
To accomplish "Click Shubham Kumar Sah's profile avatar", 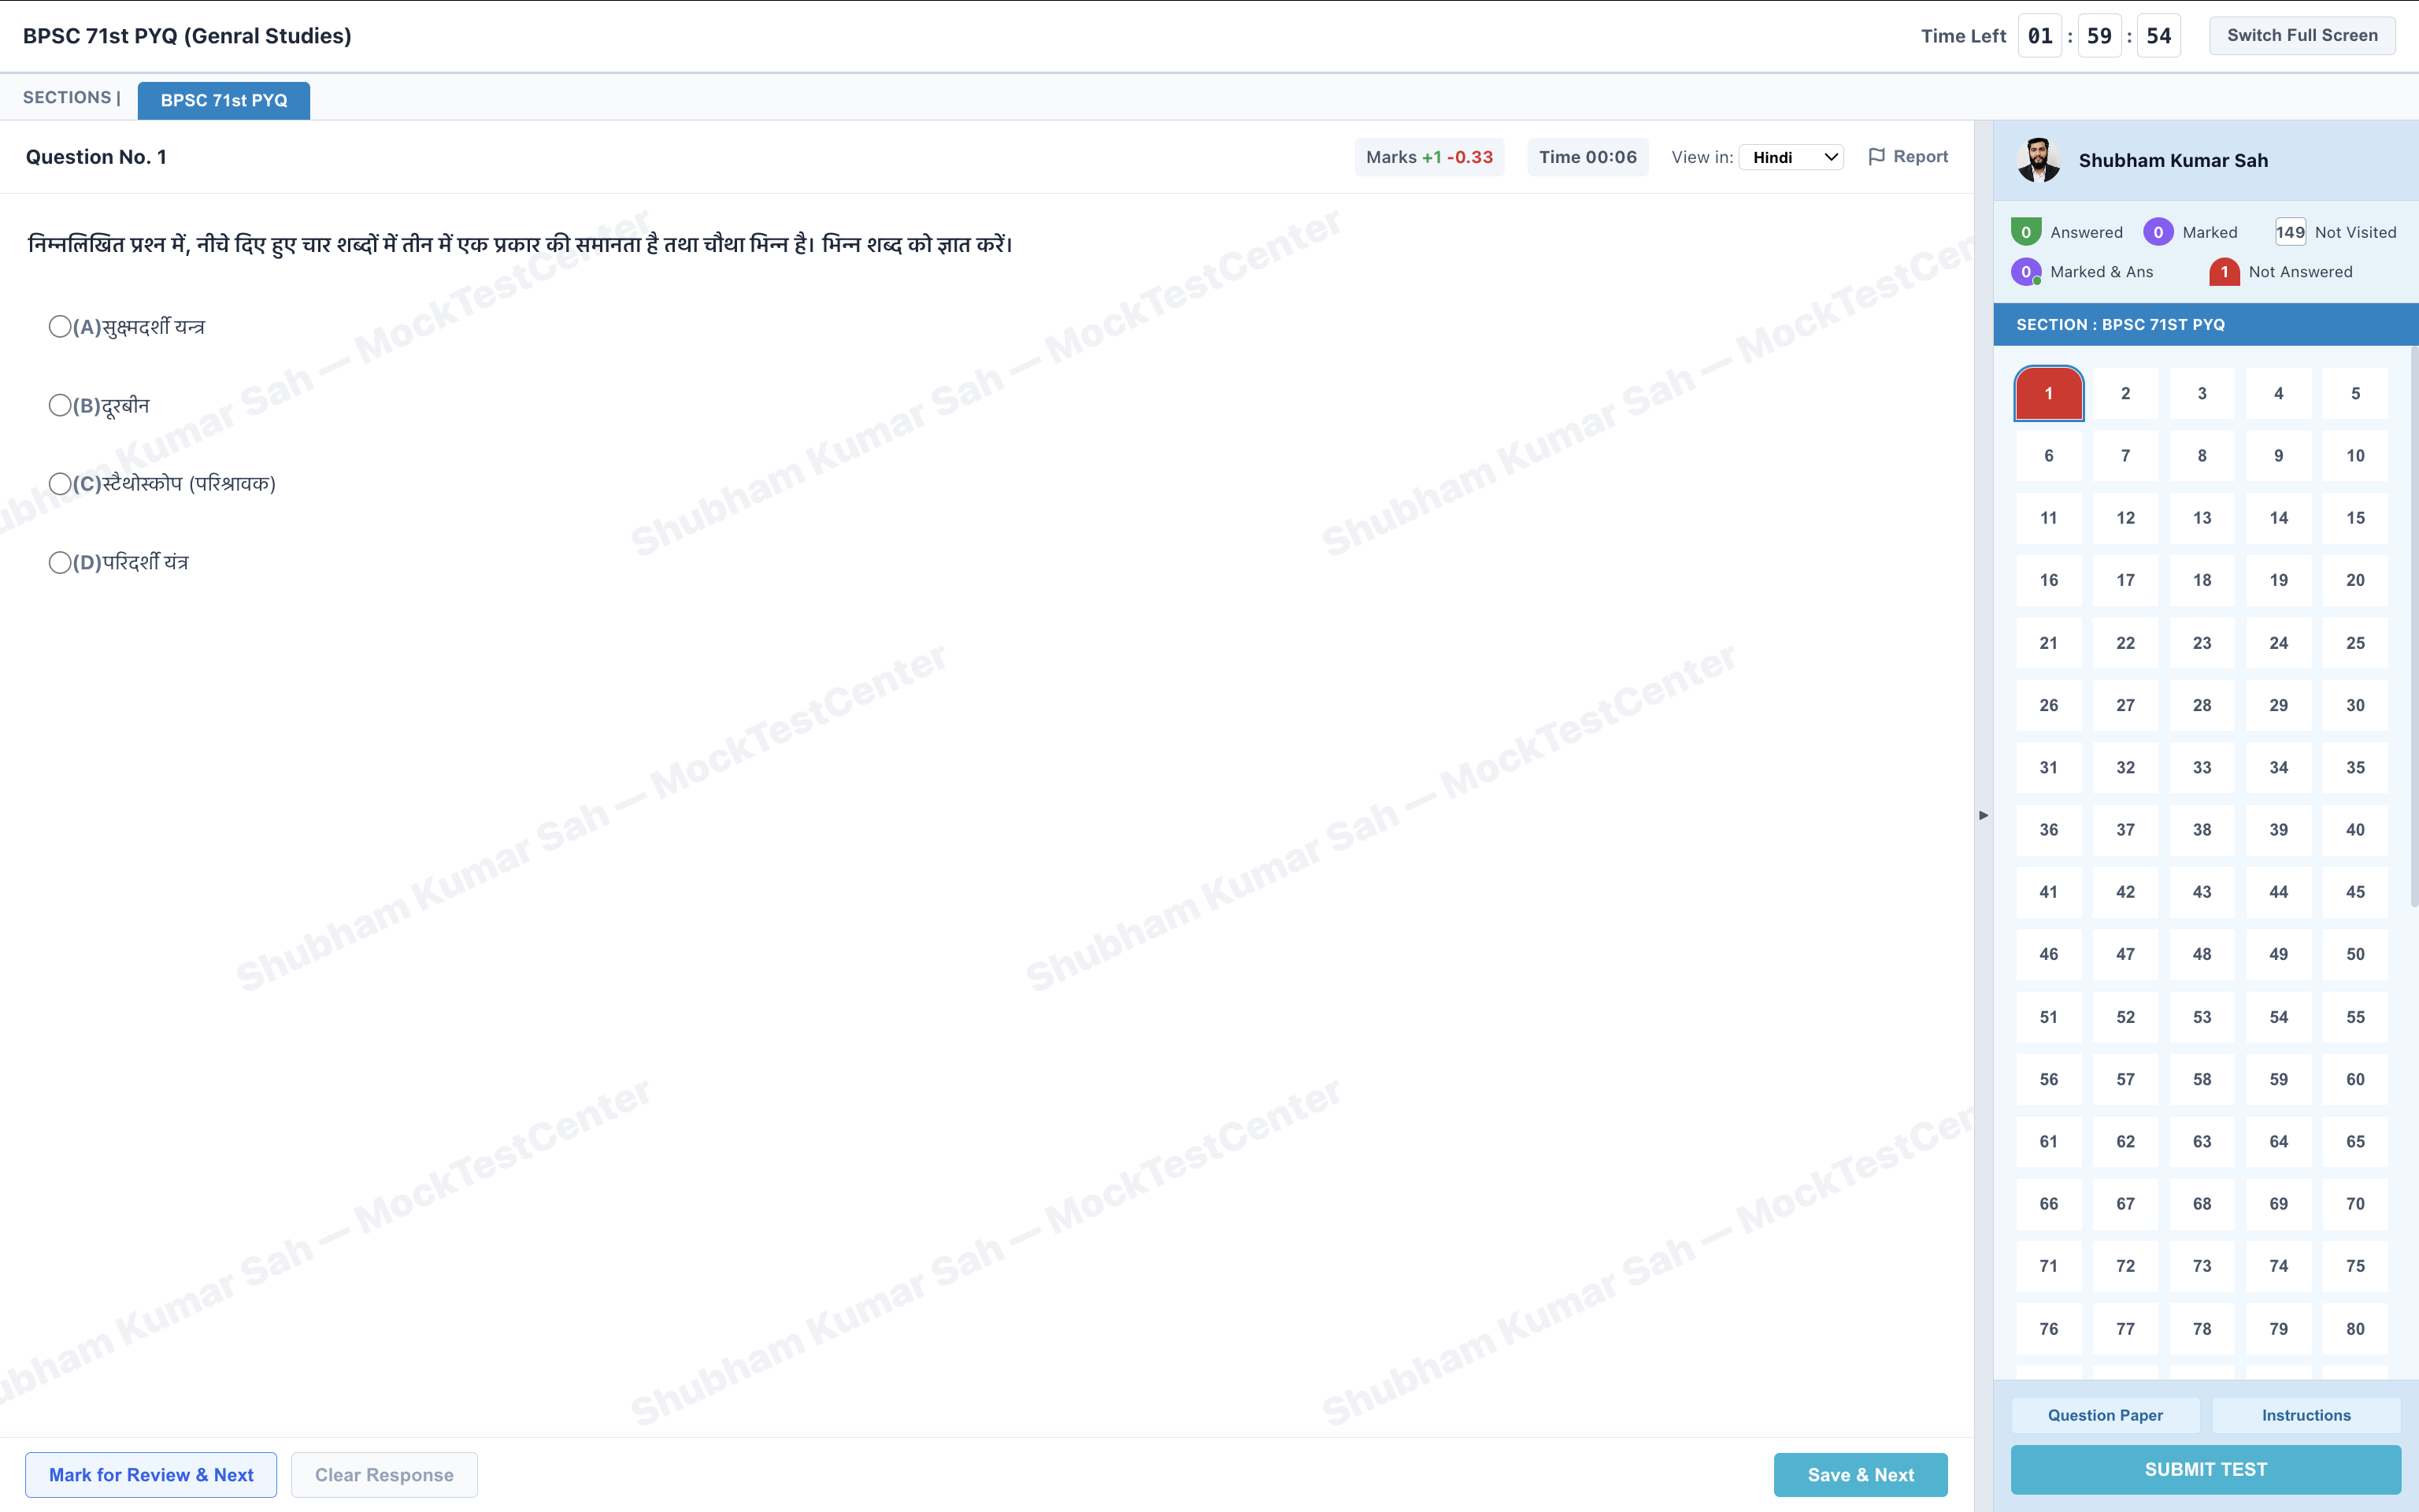I will point(2038,160).
